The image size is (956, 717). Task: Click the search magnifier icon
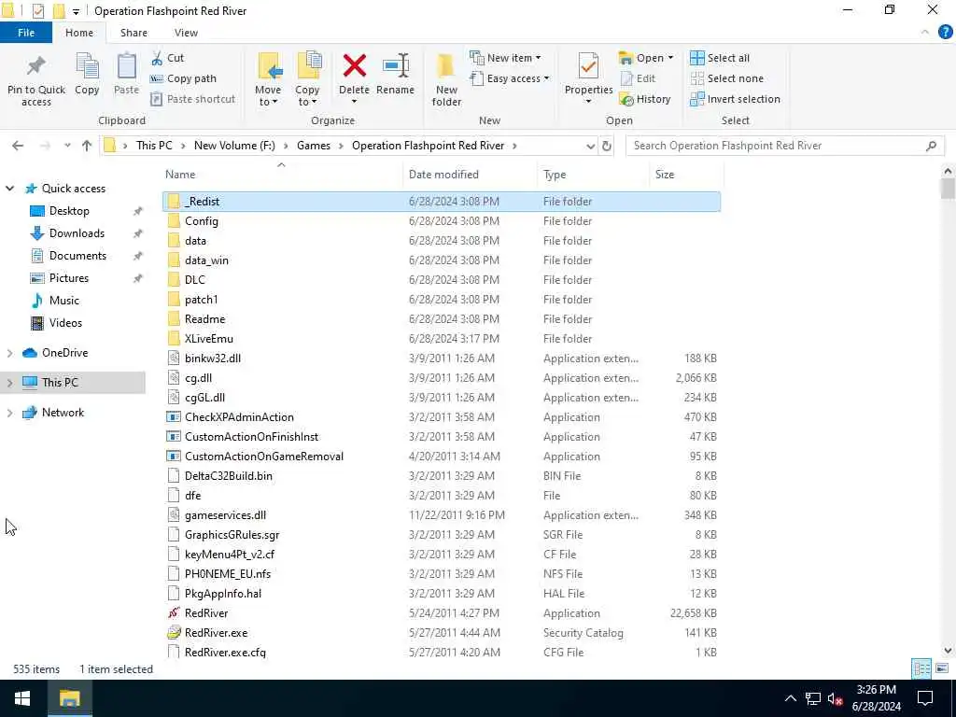(x=931, y=146)
